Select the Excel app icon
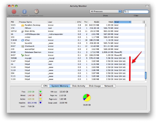Image resolution: width=157 pixels, height=122 pixels. 23,55
